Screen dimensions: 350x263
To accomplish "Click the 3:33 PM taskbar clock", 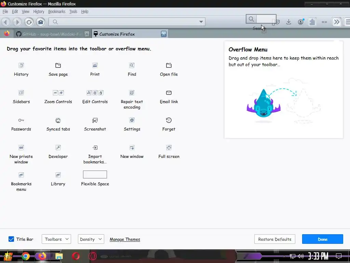I will (318, 256).
